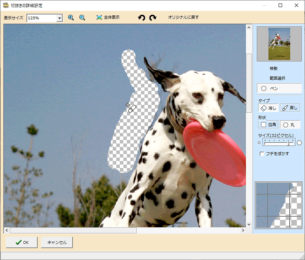The image size is (305, 260).
Task: Click the horizontal scrollbar right arrow
Action: [243, 230]
